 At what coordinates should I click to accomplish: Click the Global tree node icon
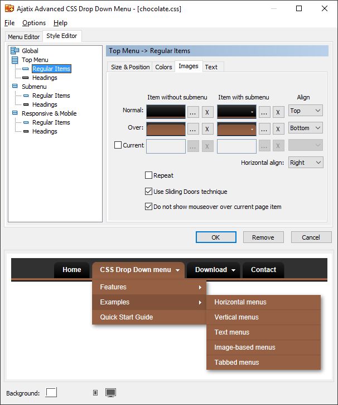pos(15,51)
